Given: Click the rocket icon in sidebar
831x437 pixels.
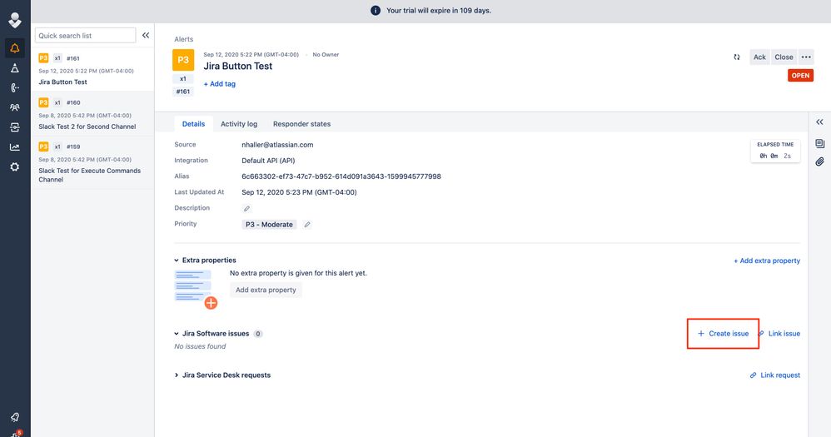Looking at the screenshot, I should coord(15,417).
